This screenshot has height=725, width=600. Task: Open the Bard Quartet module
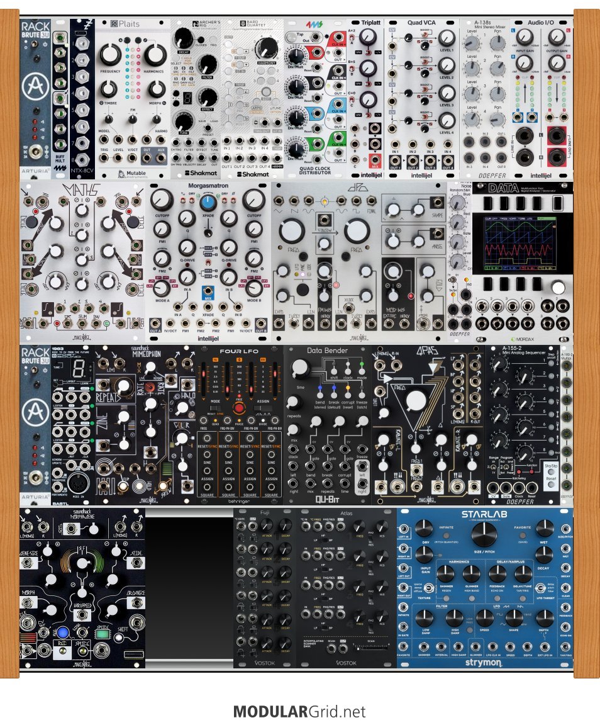252,99
